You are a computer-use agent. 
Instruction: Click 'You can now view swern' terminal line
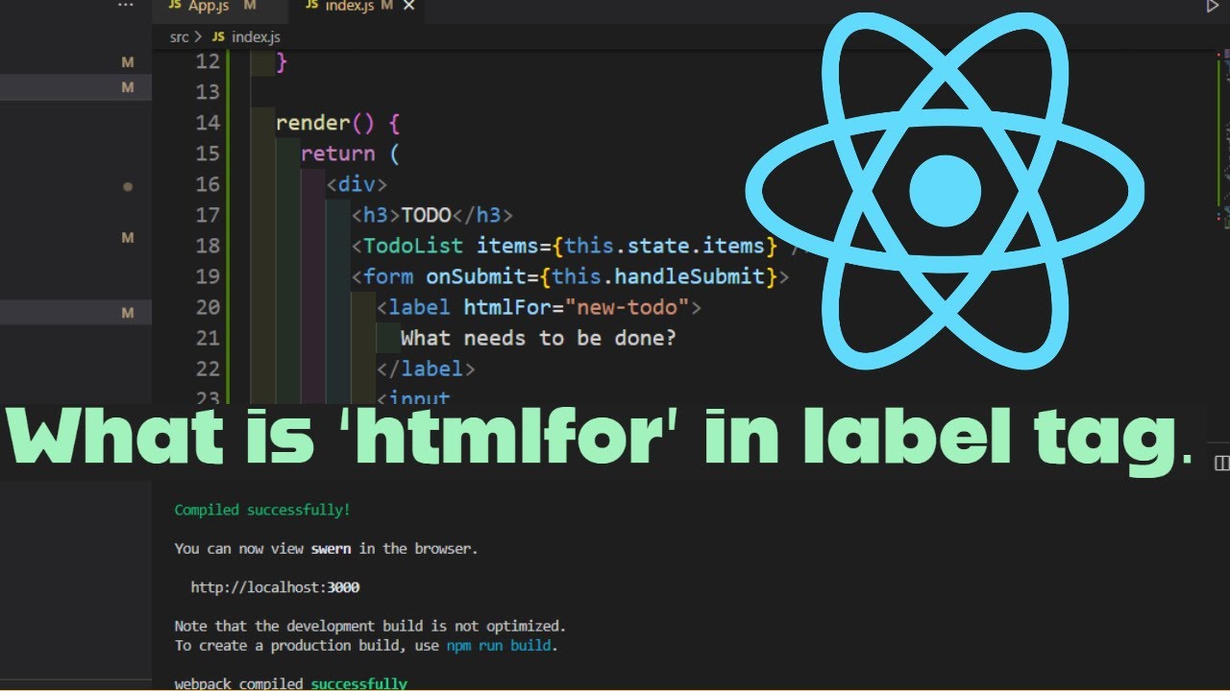(x=326, y=549)
